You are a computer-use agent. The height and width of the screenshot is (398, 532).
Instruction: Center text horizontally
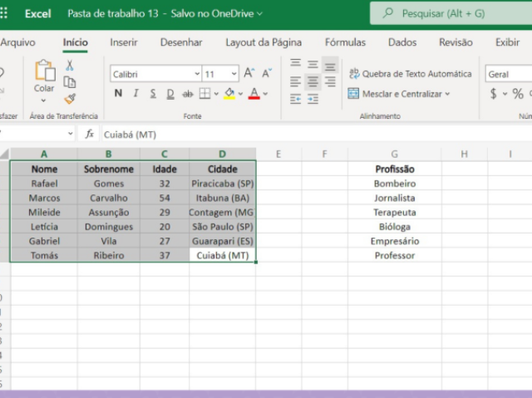[x=313, y=81]
